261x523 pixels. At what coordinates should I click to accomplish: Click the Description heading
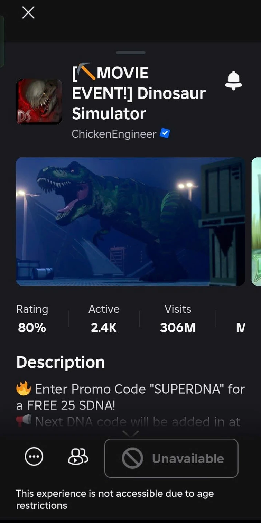[x=60, y=362]
